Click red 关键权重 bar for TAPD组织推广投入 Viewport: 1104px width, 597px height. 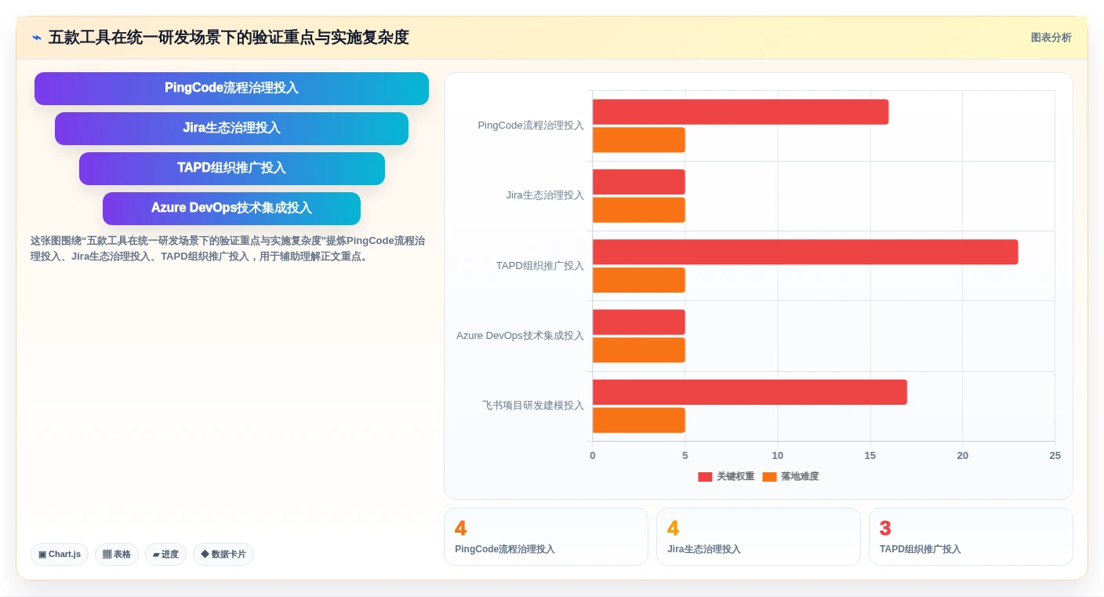805,252
